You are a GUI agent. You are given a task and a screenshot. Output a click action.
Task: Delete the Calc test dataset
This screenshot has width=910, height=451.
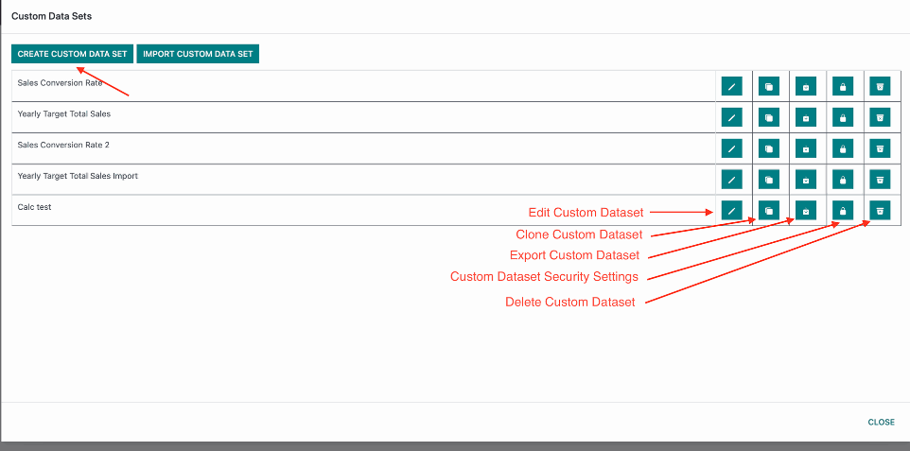880,210
